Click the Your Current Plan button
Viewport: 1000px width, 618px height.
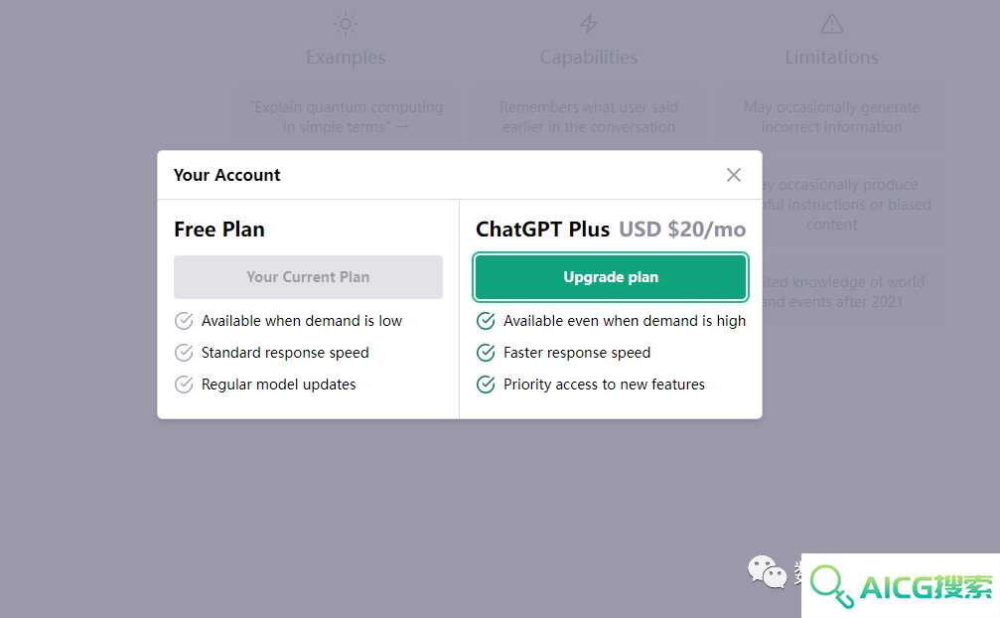[308, 277]
